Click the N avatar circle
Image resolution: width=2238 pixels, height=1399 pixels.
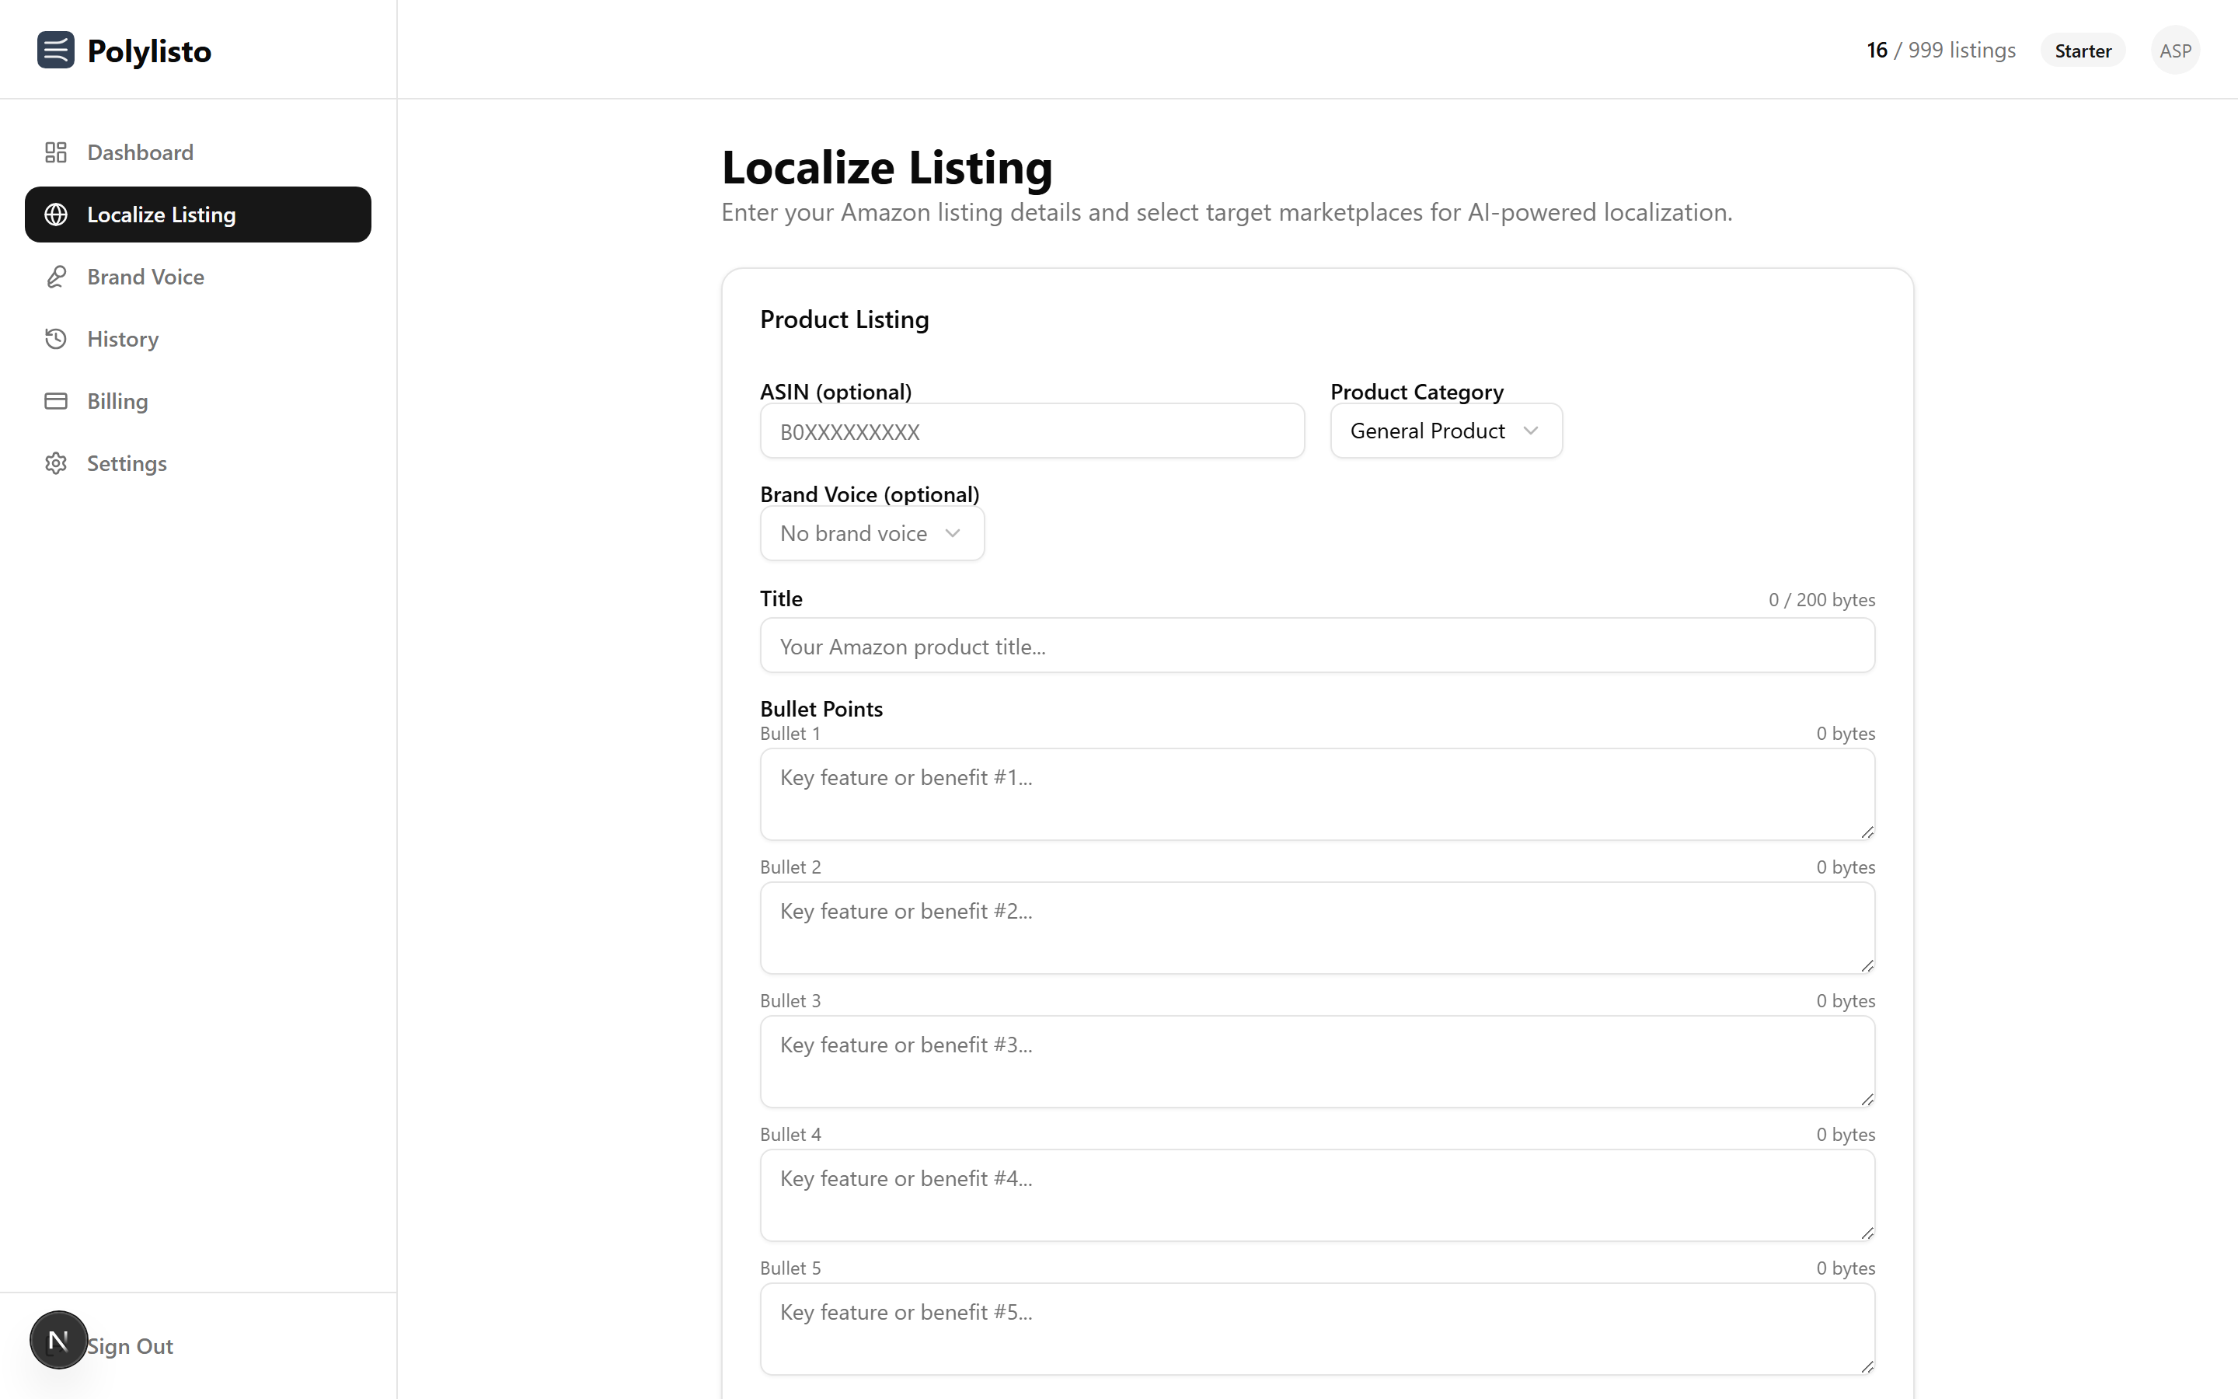click(x=58, y=1339)
